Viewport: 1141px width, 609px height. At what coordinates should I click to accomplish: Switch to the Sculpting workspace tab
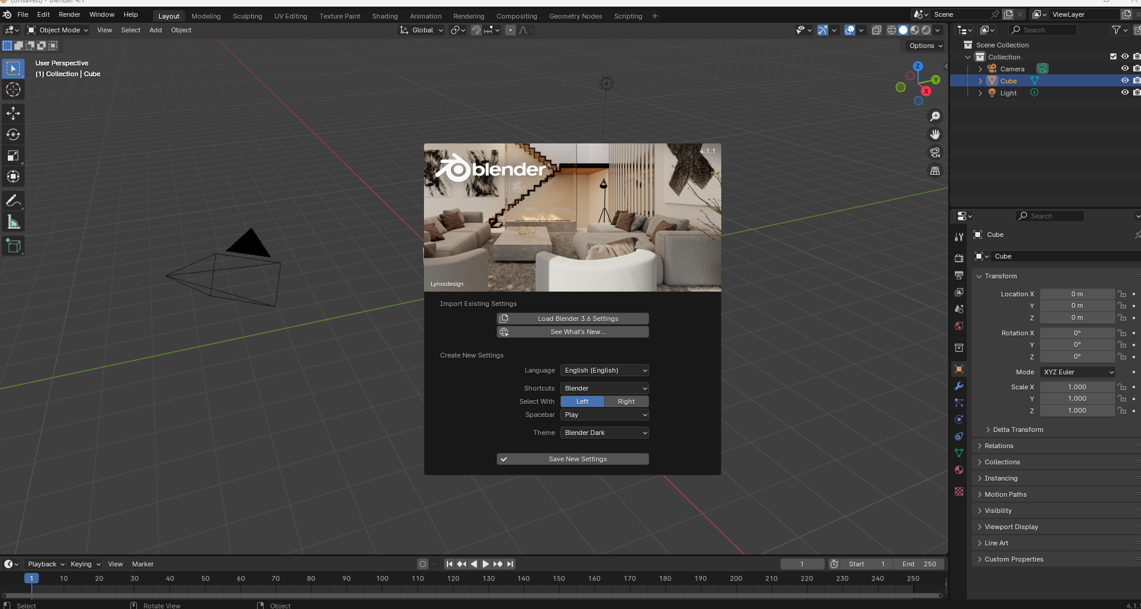tap(247, 16)
